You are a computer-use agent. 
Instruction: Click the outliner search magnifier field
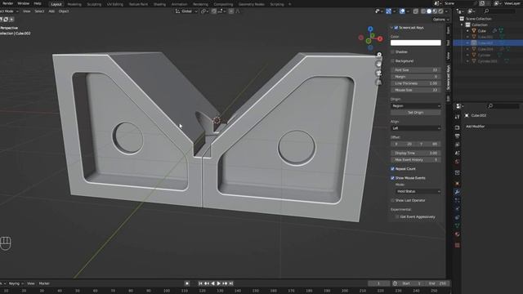tap(499, 11)
